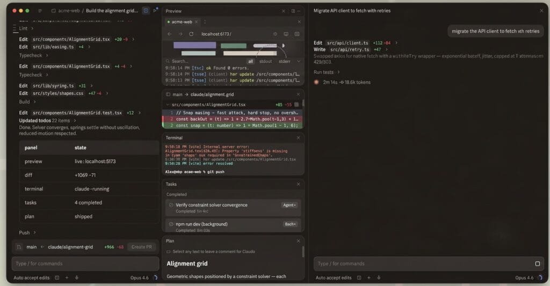The height and width of the screenshot is (286, 550).
Task: Click the play icon with blue dot in title bar
Action: (x=155, y=11)
